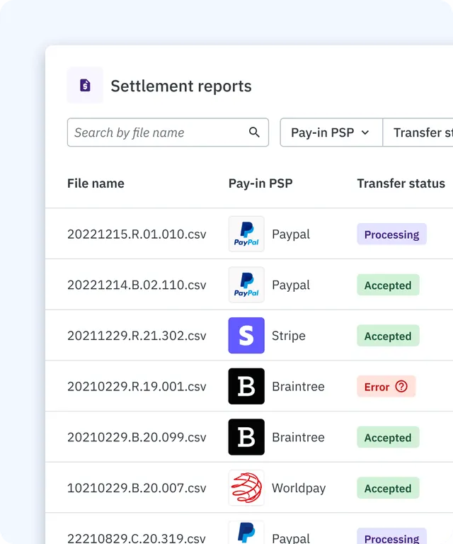Click the Settlement reports document icon
This screenshot has height=544, width=453.
[85, 85]
